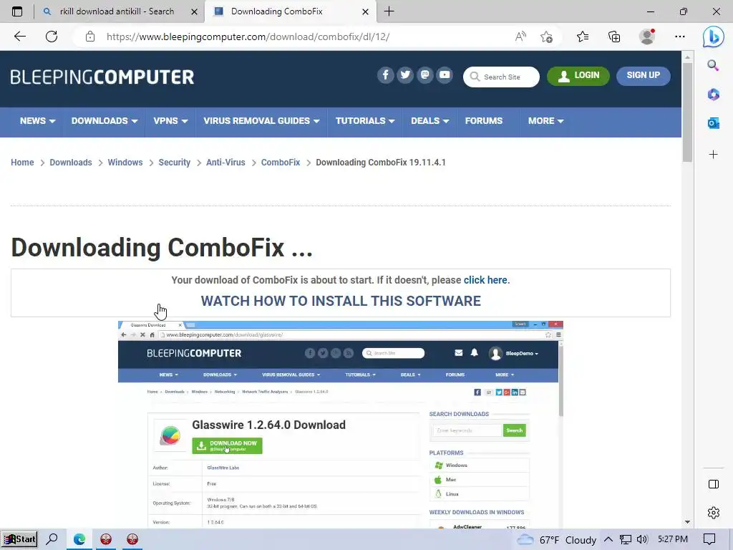
Task: Close the Downloading ComboFix tab
Action: (366, 11)
